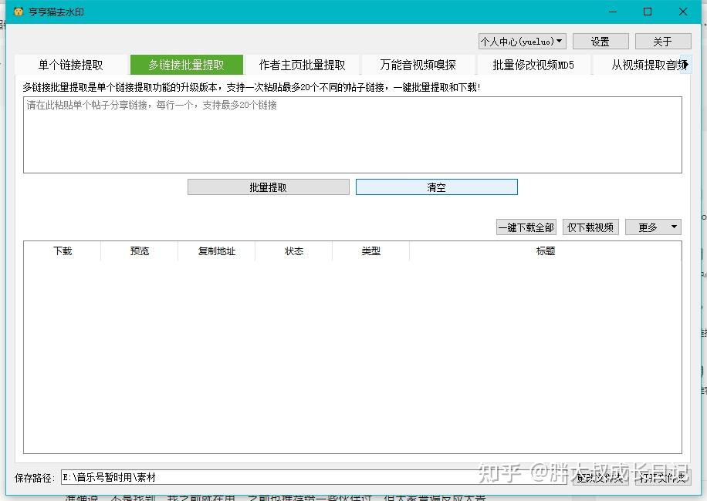Viewport: 707px width, 501px height.
Task: Minimize the 哼哼猫去水印 window
Action: point(612,12)
